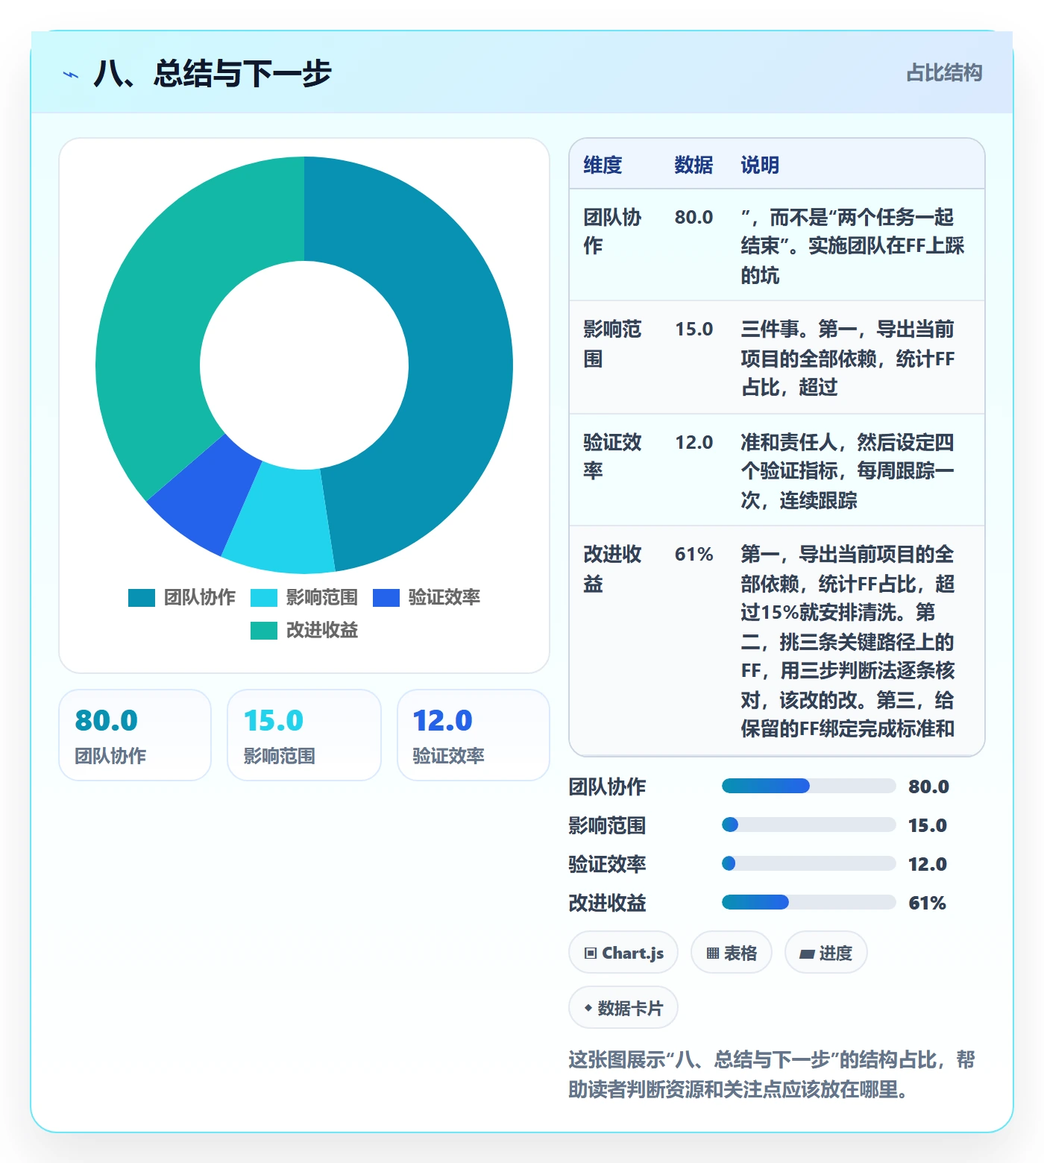The width and height of the screenshot is (1044, 1163).
Task: Open the Chart.js chip
Action: (623, 953)
